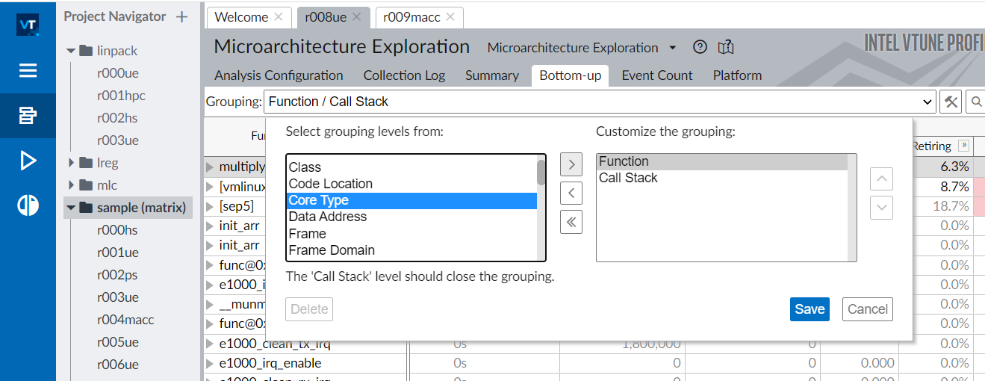Open the help question mark icon
Image resolution: width=985 pixels, height=381 pixels.
point(700,47)
